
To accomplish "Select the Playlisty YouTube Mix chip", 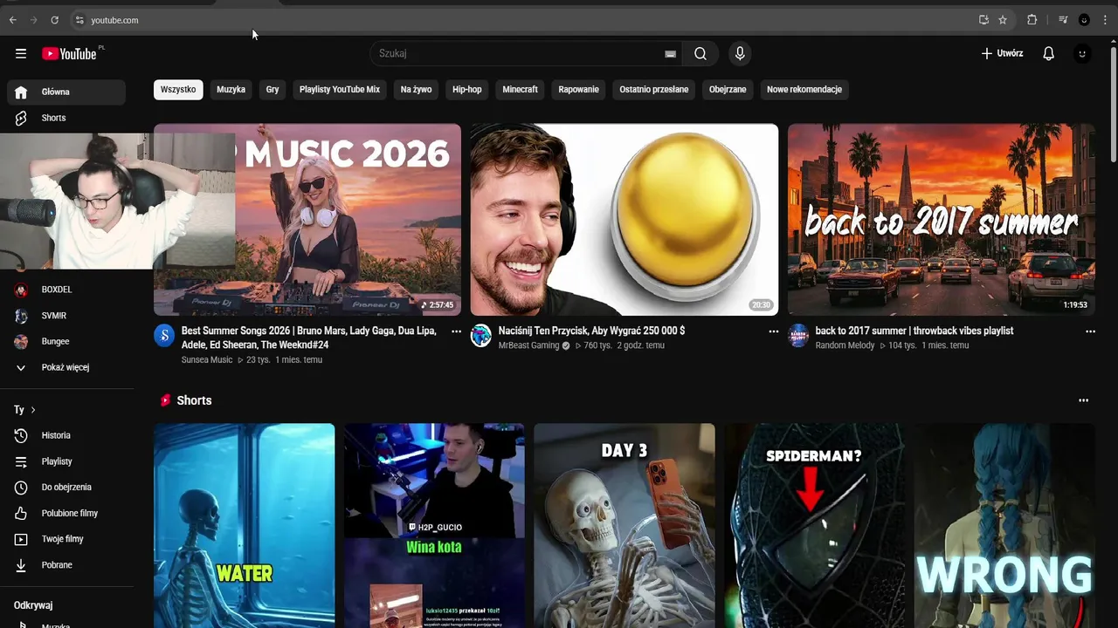I will point(340,89).
